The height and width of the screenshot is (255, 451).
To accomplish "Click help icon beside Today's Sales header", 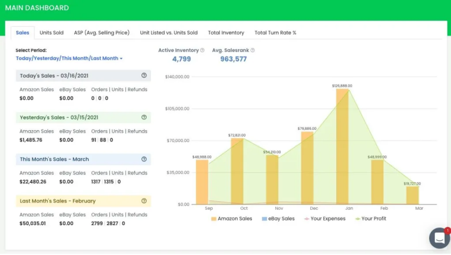I will pos(144,76).
